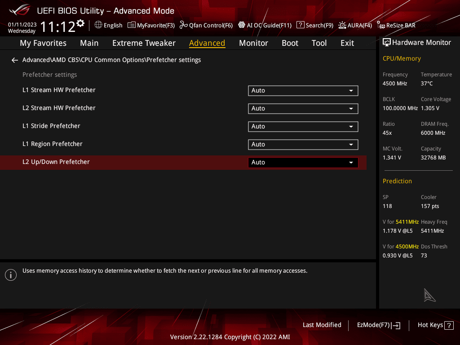Open the Monitor tab
The width and height of the screenshot is (460, 345).
253,43
